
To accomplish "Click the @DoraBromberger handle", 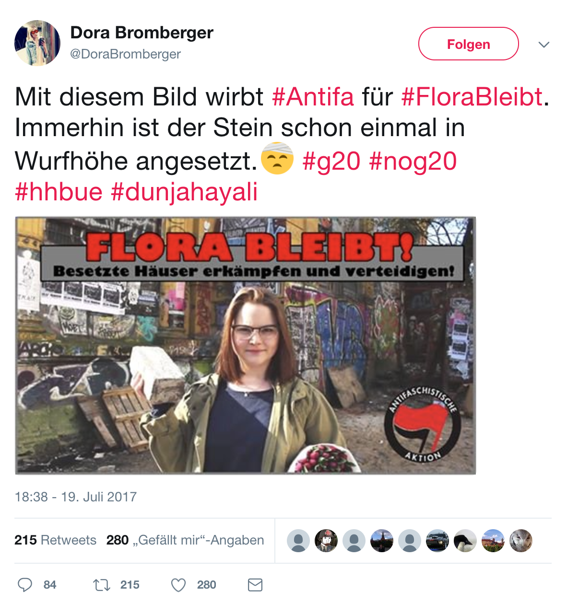I will pyautogui.click(x=125, y=54).
